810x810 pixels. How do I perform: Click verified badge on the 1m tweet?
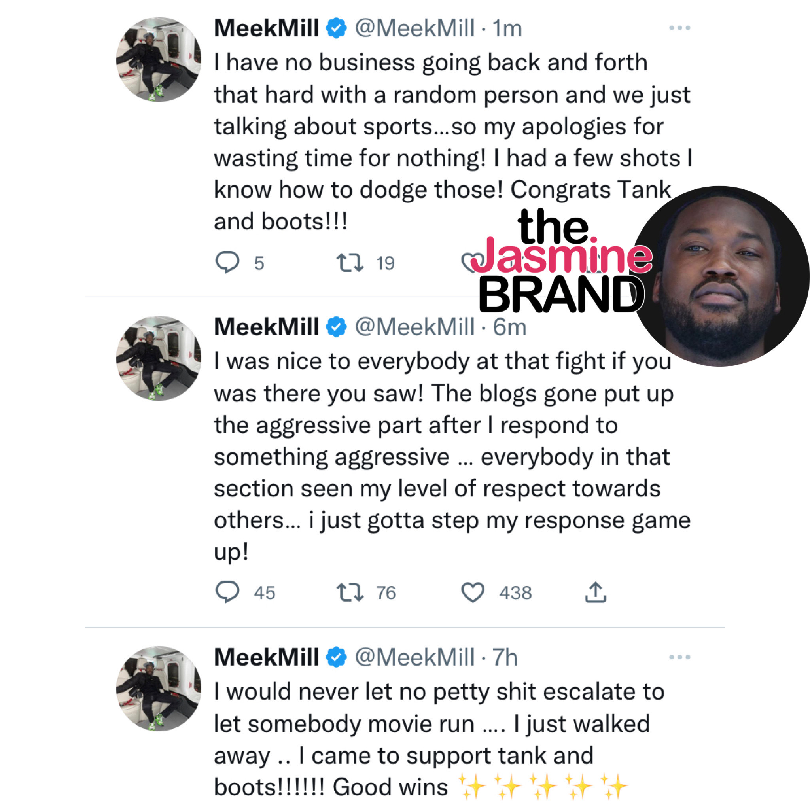click(336, 28)
